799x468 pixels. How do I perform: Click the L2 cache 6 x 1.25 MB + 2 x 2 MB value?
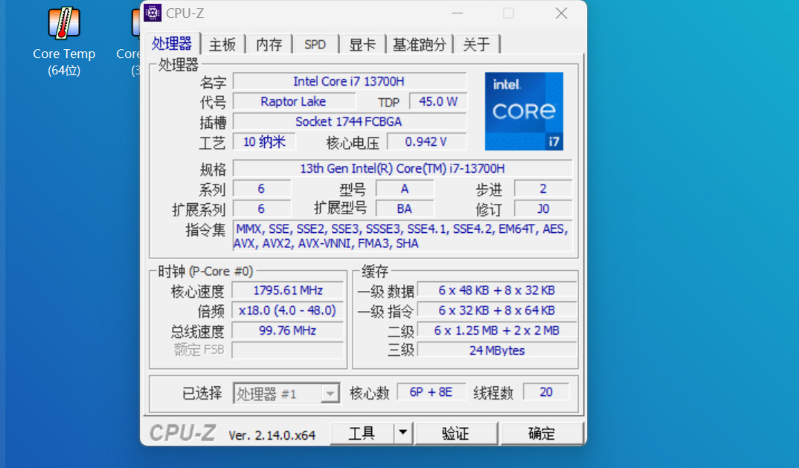(497, 330)
